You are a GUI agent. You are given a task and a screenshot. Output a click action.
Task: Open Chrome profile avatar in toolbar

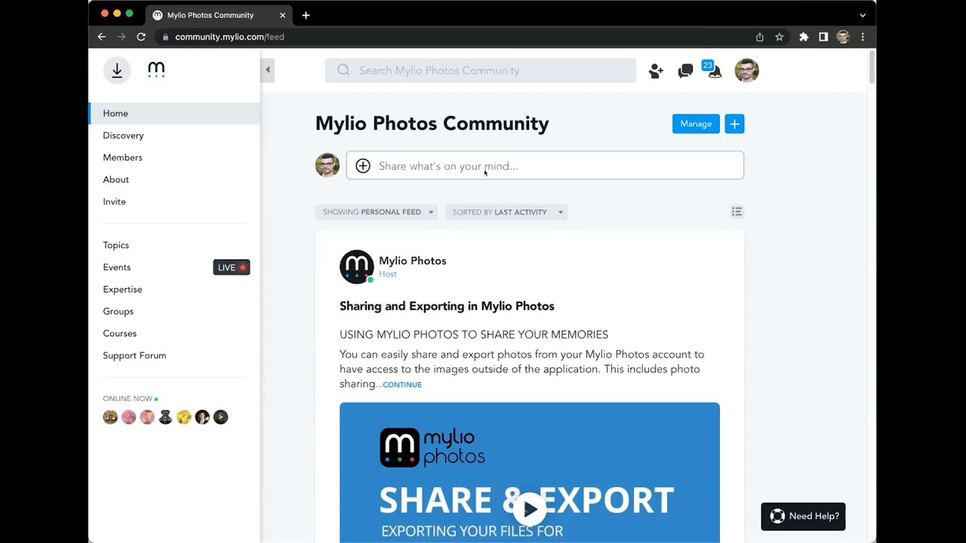(843, 37)
